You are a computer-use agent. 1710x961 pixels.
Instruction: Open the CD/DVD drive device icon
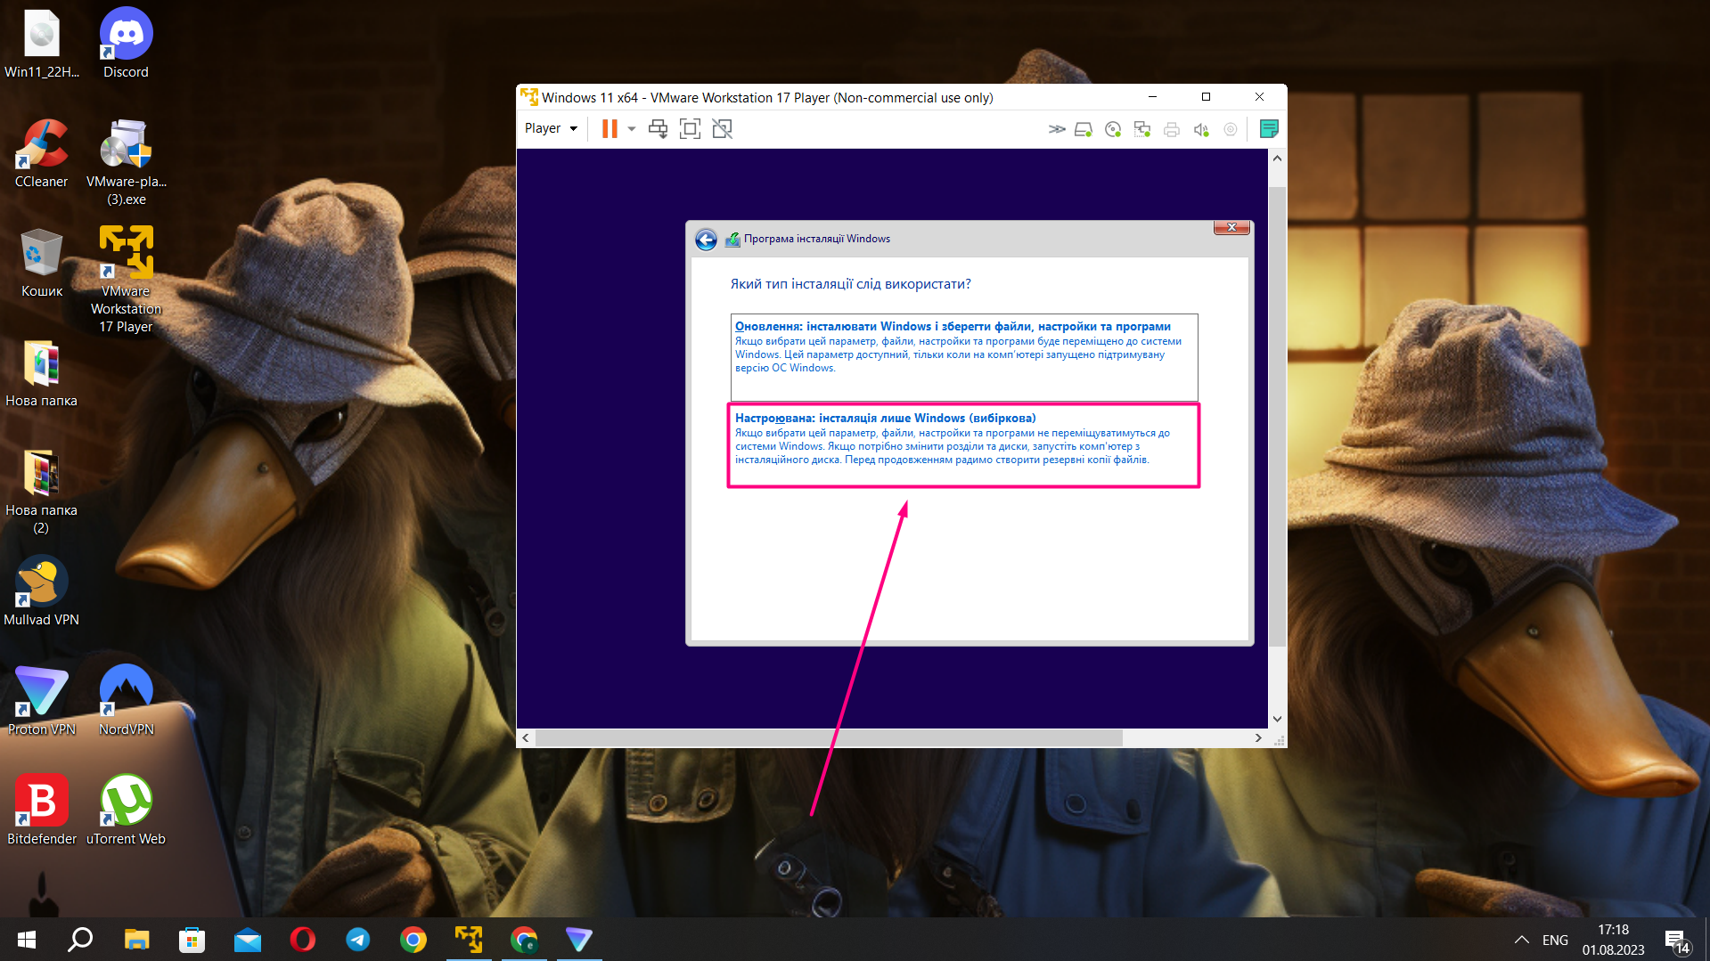pyautogui.click(x=1113, y=129)
